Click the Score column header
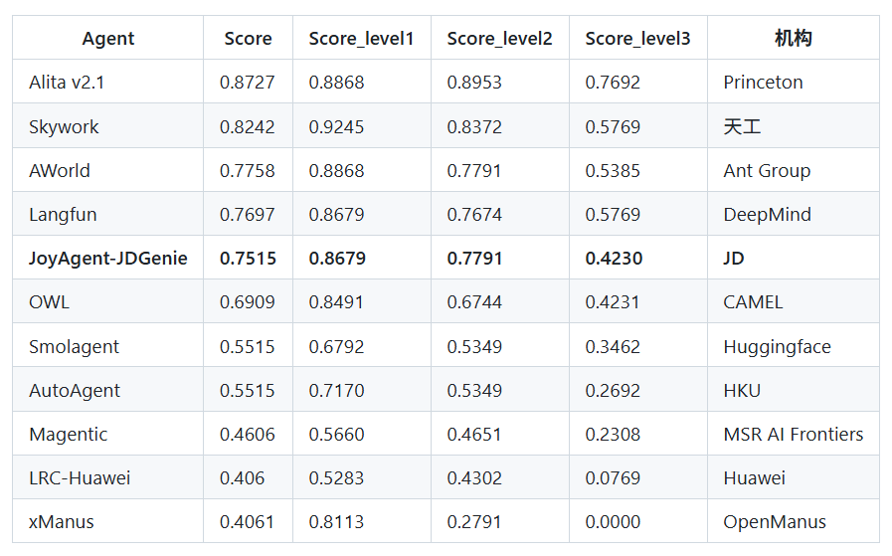The height and width of the screenshot is (556, 892). (x=248, y=38)
